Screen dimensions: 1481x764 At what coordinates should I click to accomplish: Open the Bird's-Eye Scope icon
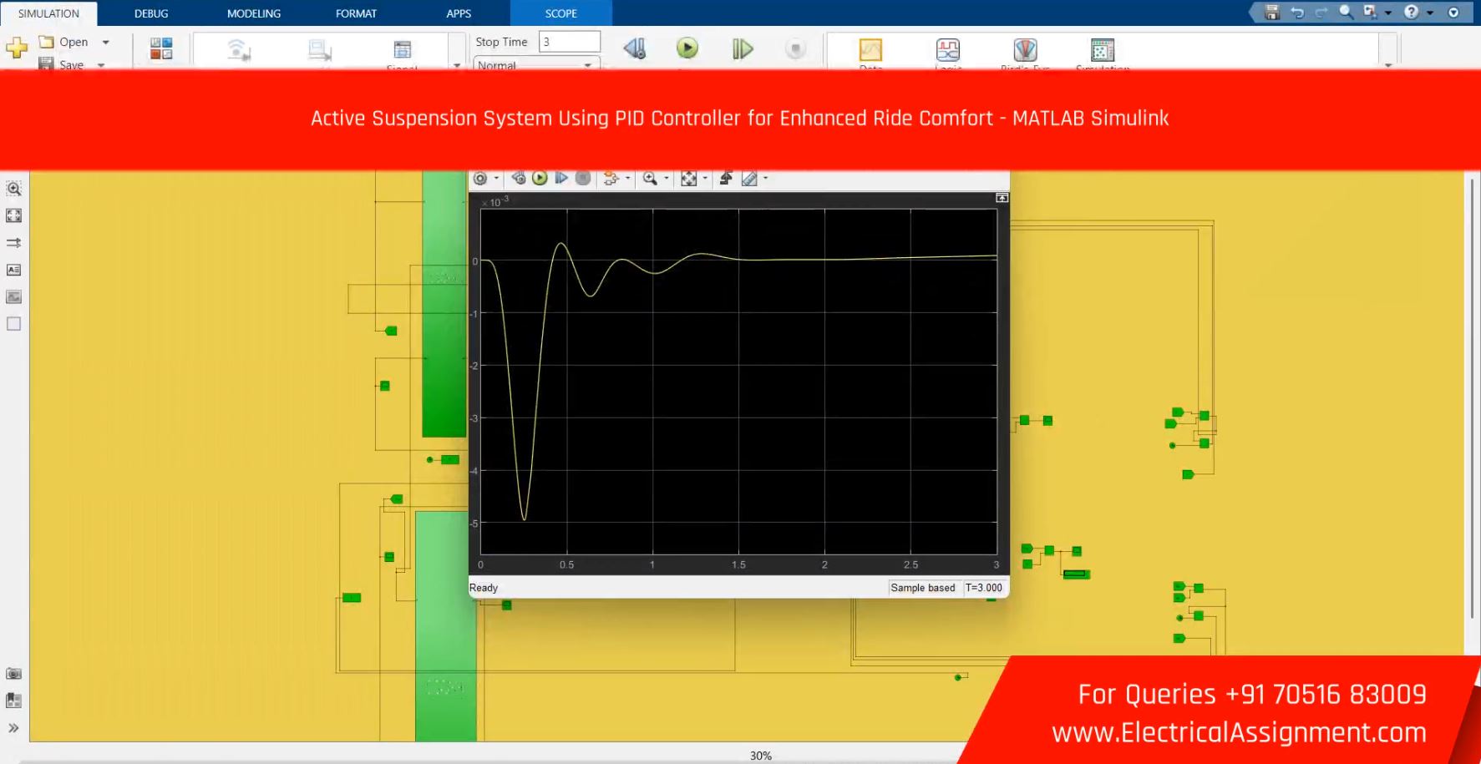point(1025,50)
